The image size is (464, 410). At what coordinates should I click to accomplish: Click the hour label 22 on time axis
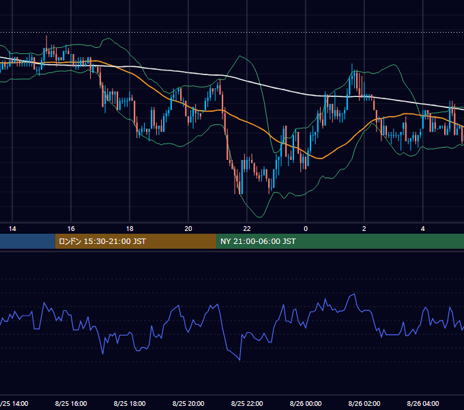(247, 229)
